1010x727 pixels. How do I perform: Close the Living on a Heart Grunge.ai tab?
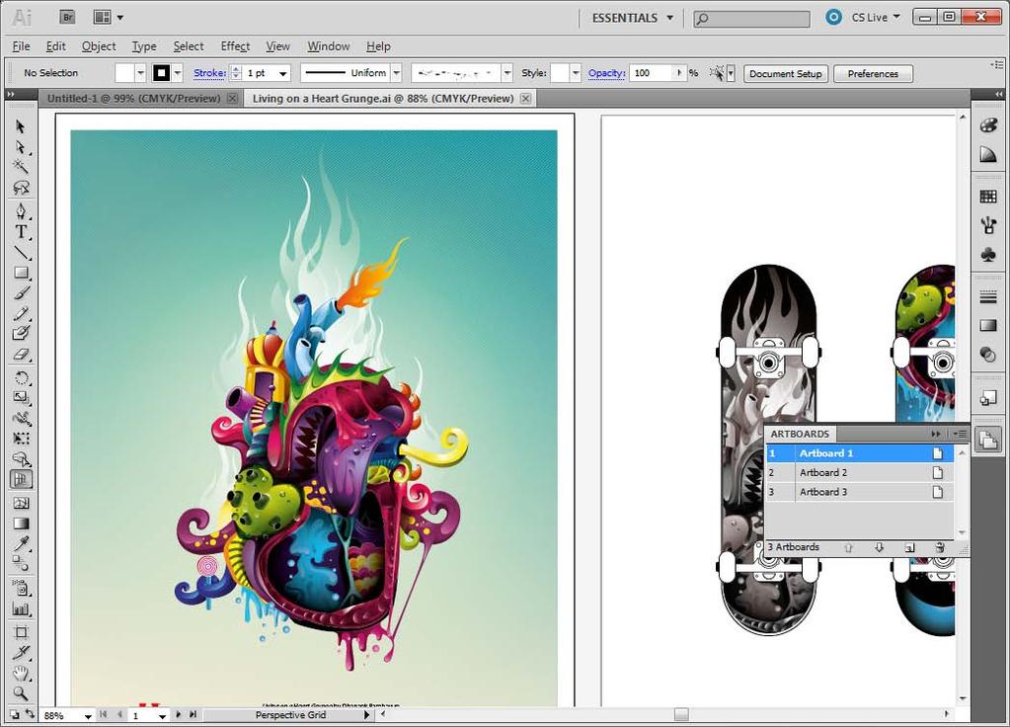[x=525, y=98]
